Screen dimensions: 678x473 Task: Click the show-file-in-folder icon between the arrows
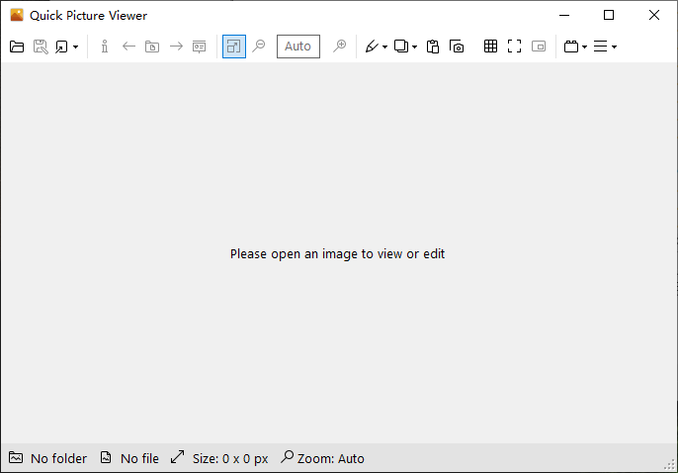click(152, 47)
